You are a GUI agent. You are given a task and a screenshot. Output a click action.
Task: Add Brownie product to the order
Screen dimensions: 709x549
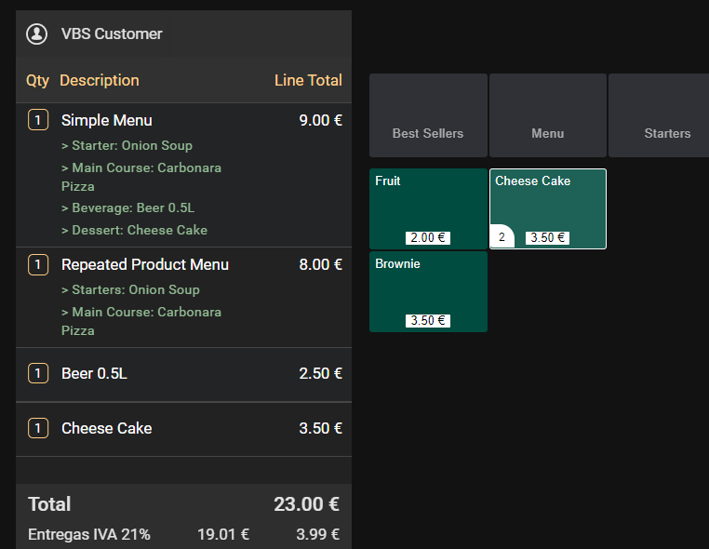click(428, 284)
